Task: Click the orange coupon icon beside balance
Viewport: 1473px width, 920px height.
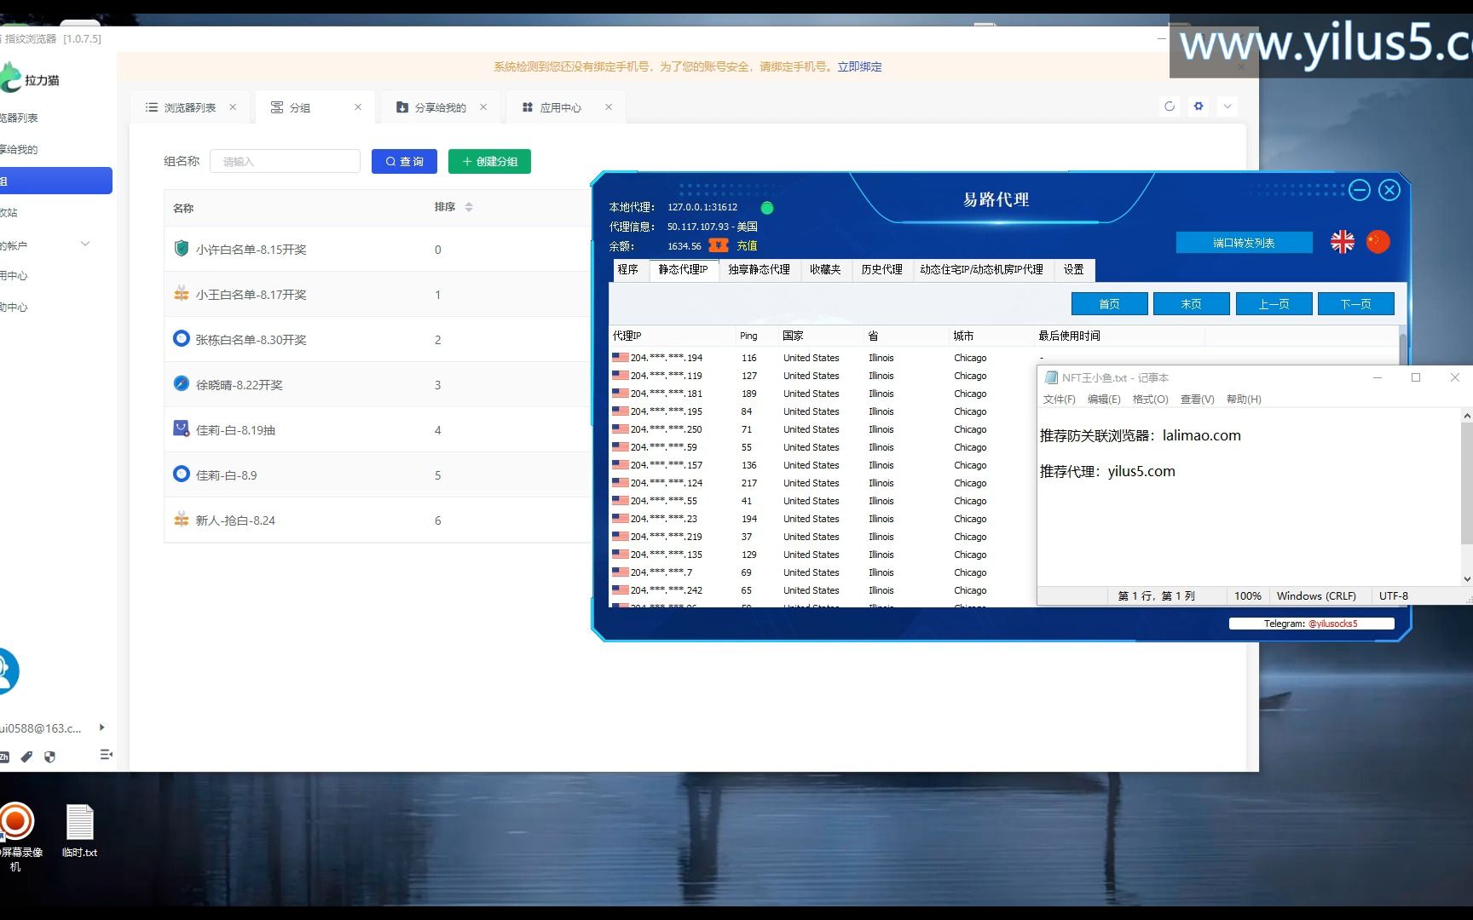Action: coord(719,245)
